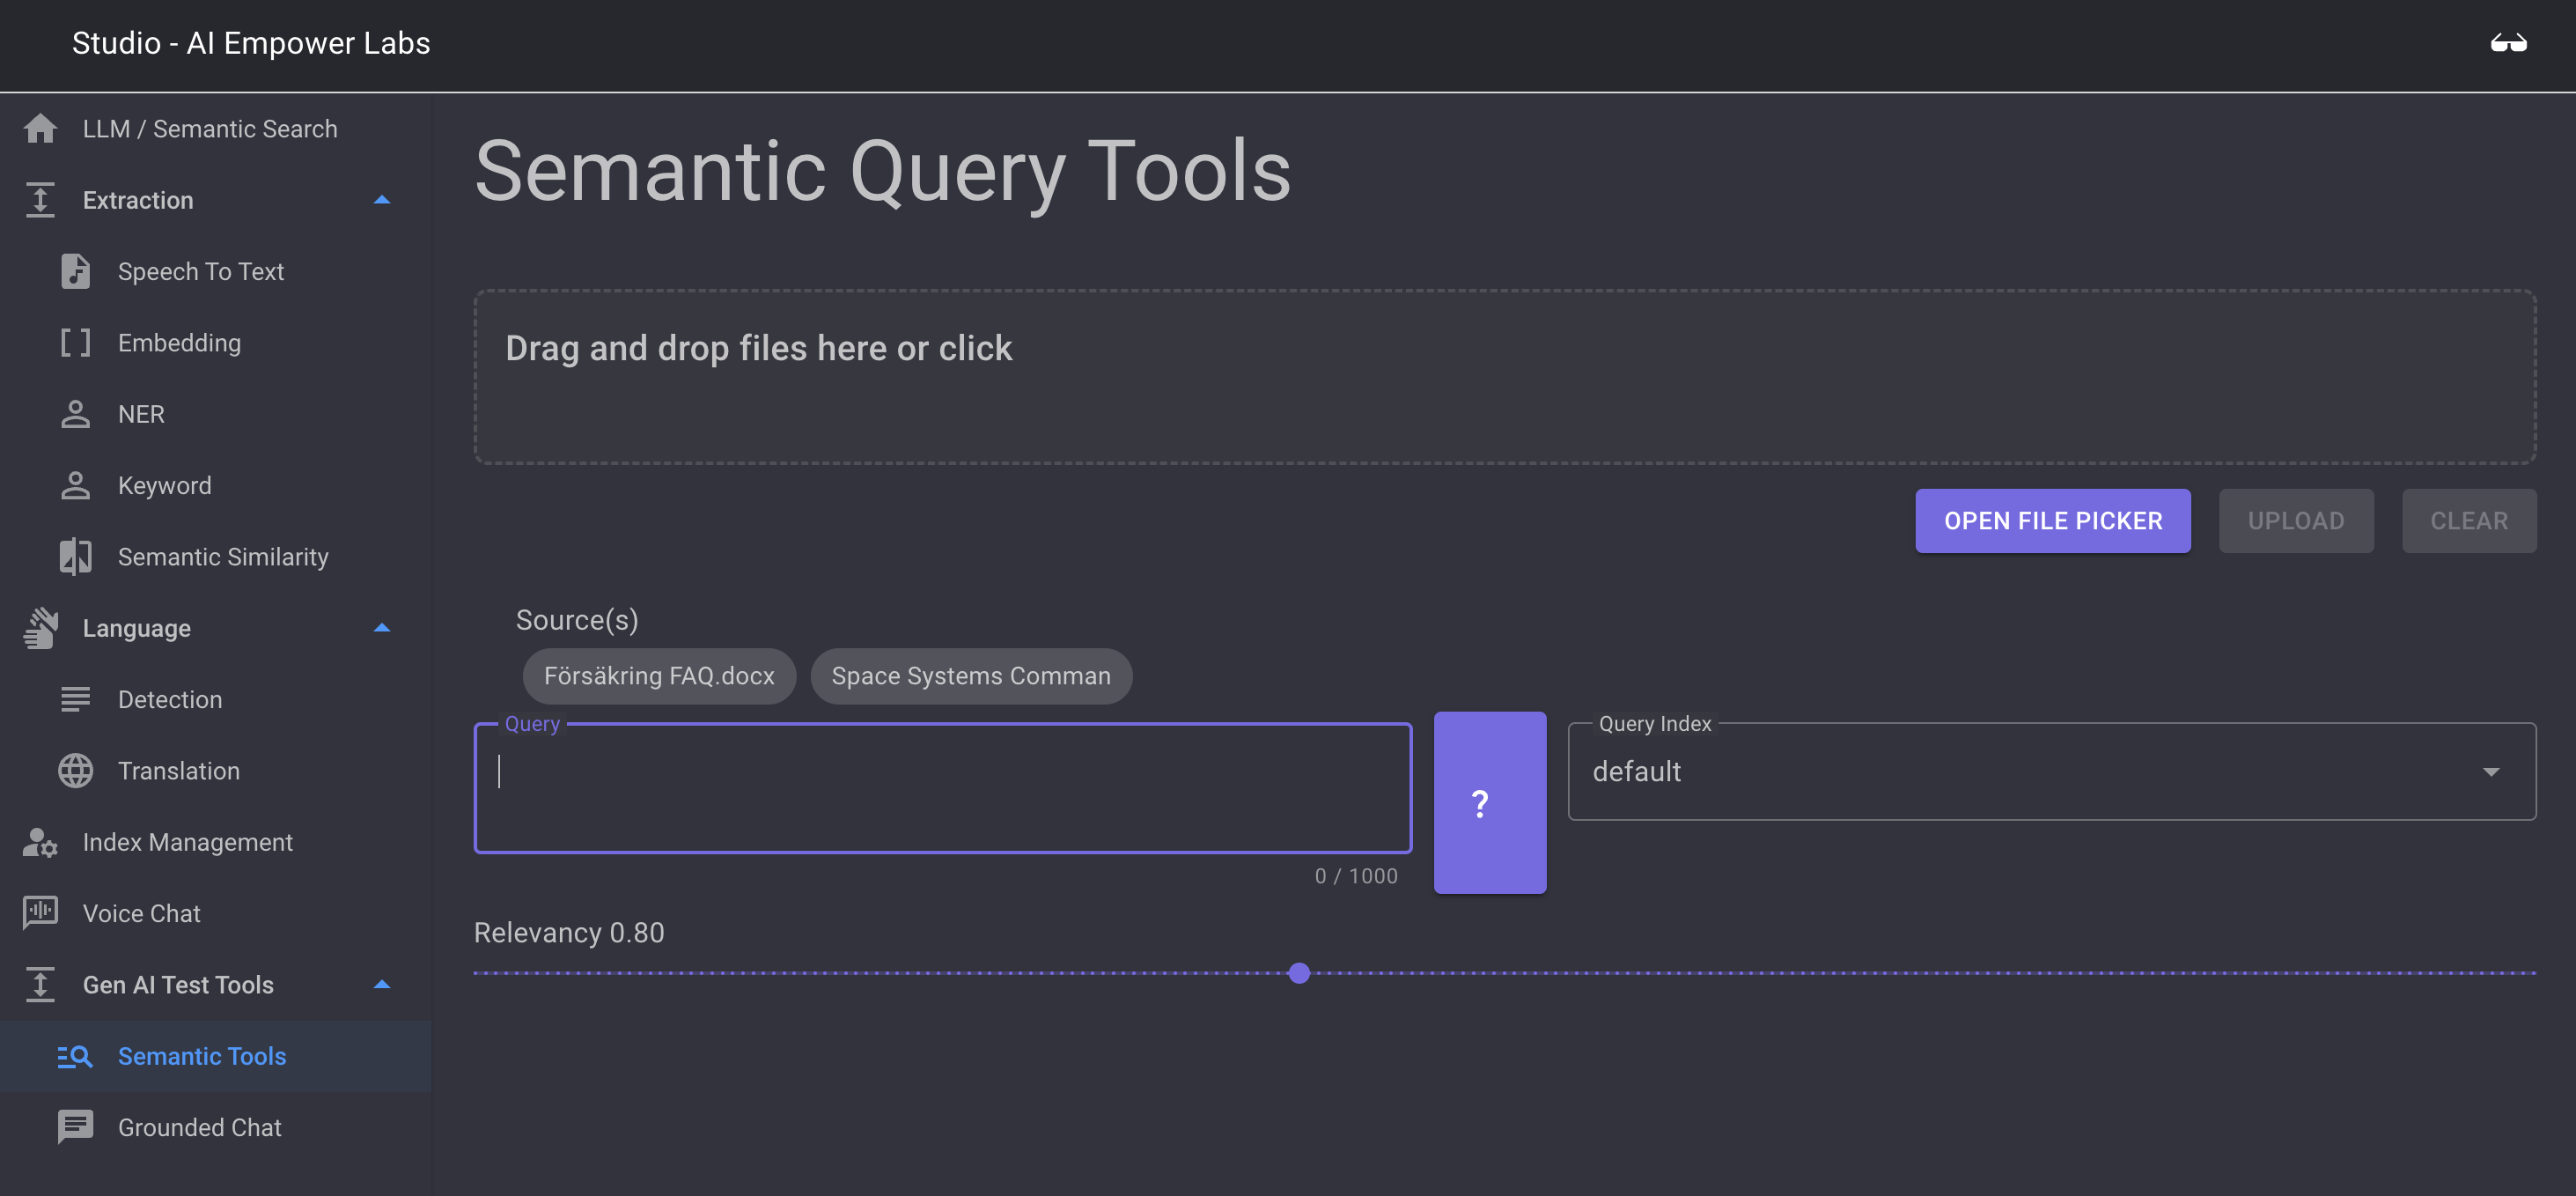This screenshot has width=2576, height=1196.
Task: Click the Embedding tool icon
Action: [76, 342]
